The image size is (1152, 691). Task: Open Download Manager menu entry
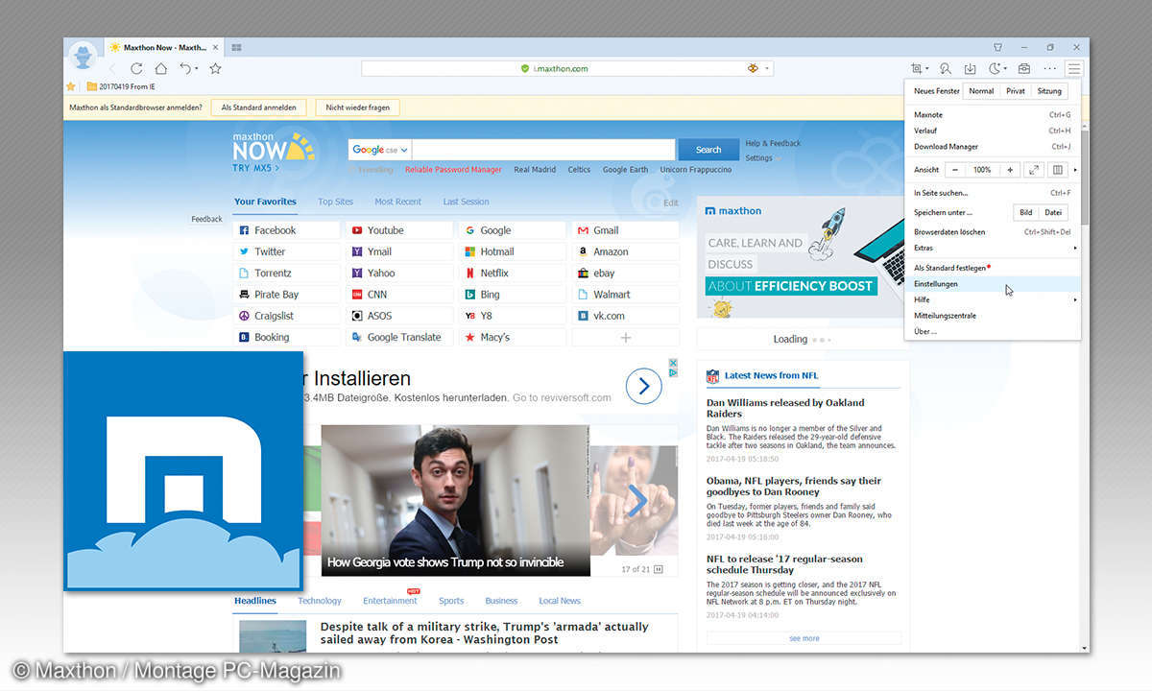point(993,147)
